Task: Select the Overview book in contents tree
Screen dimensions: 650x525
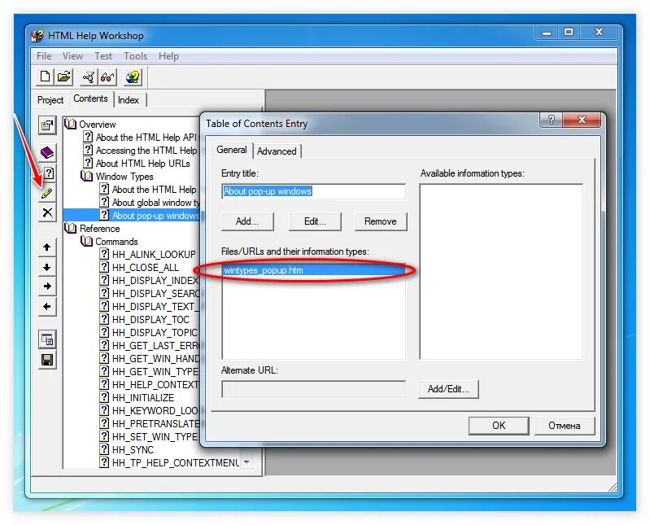Action: tap(98, 125)
